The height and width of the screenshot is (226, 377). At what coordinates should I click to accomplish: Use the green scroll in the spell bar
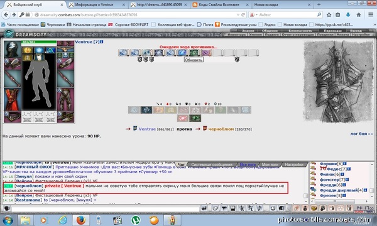click(x=194, y=53)
